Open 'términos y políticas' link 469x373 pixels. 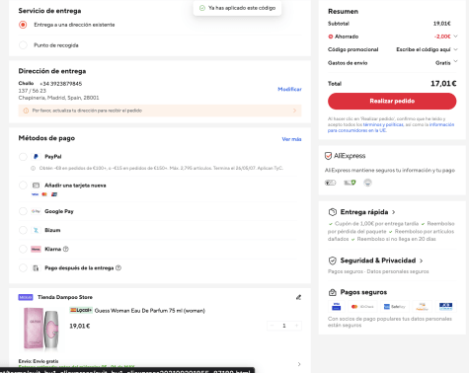pos(383,124)
